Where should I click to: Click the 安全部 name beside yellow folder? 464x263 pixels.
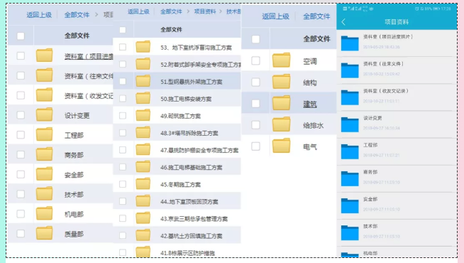point(74,175)
